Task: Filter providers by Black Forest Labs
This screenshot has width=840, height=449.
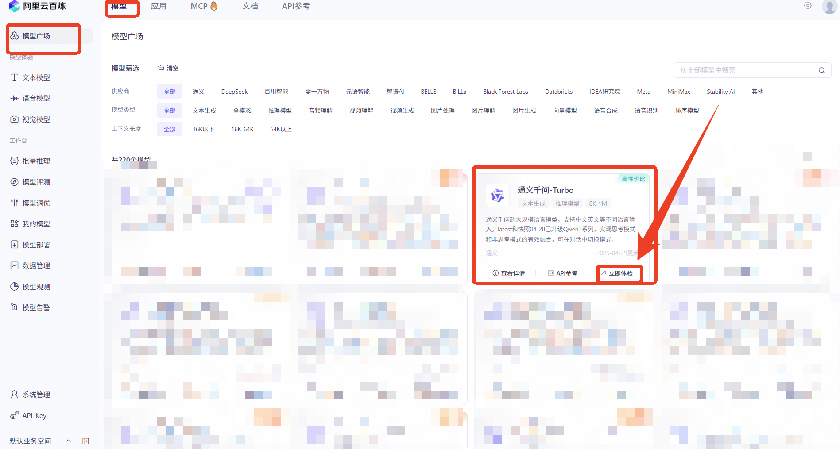Action: [506, 92]
